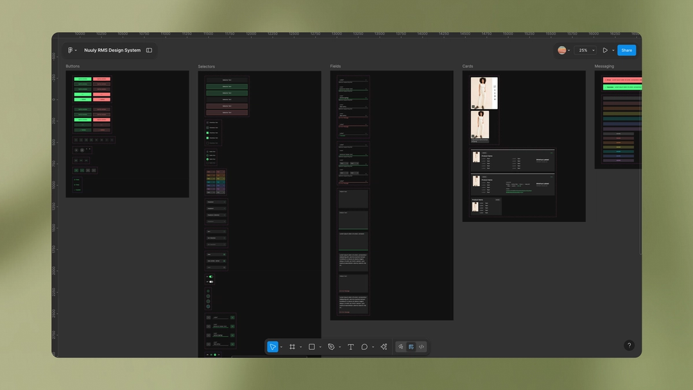Select the Move tool

pyautogui.click(x=273, y=346)
